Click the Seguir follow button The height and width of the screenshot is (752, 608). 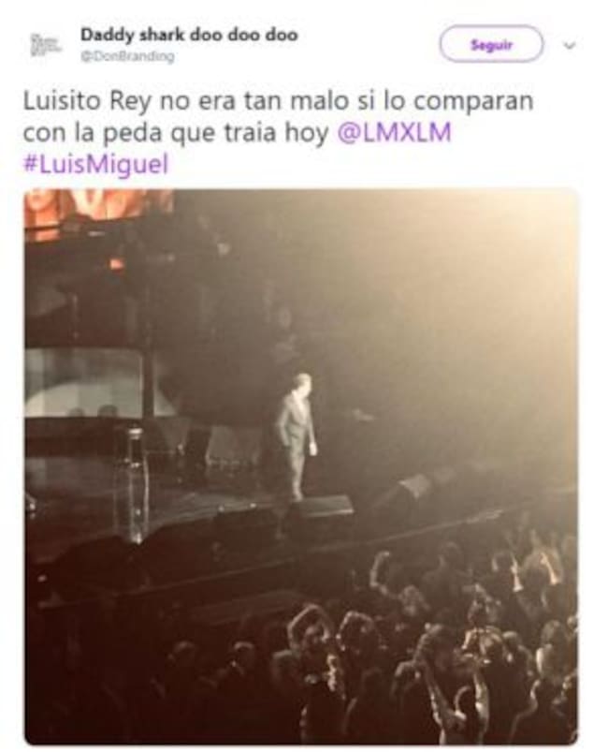tap(491, 45)
